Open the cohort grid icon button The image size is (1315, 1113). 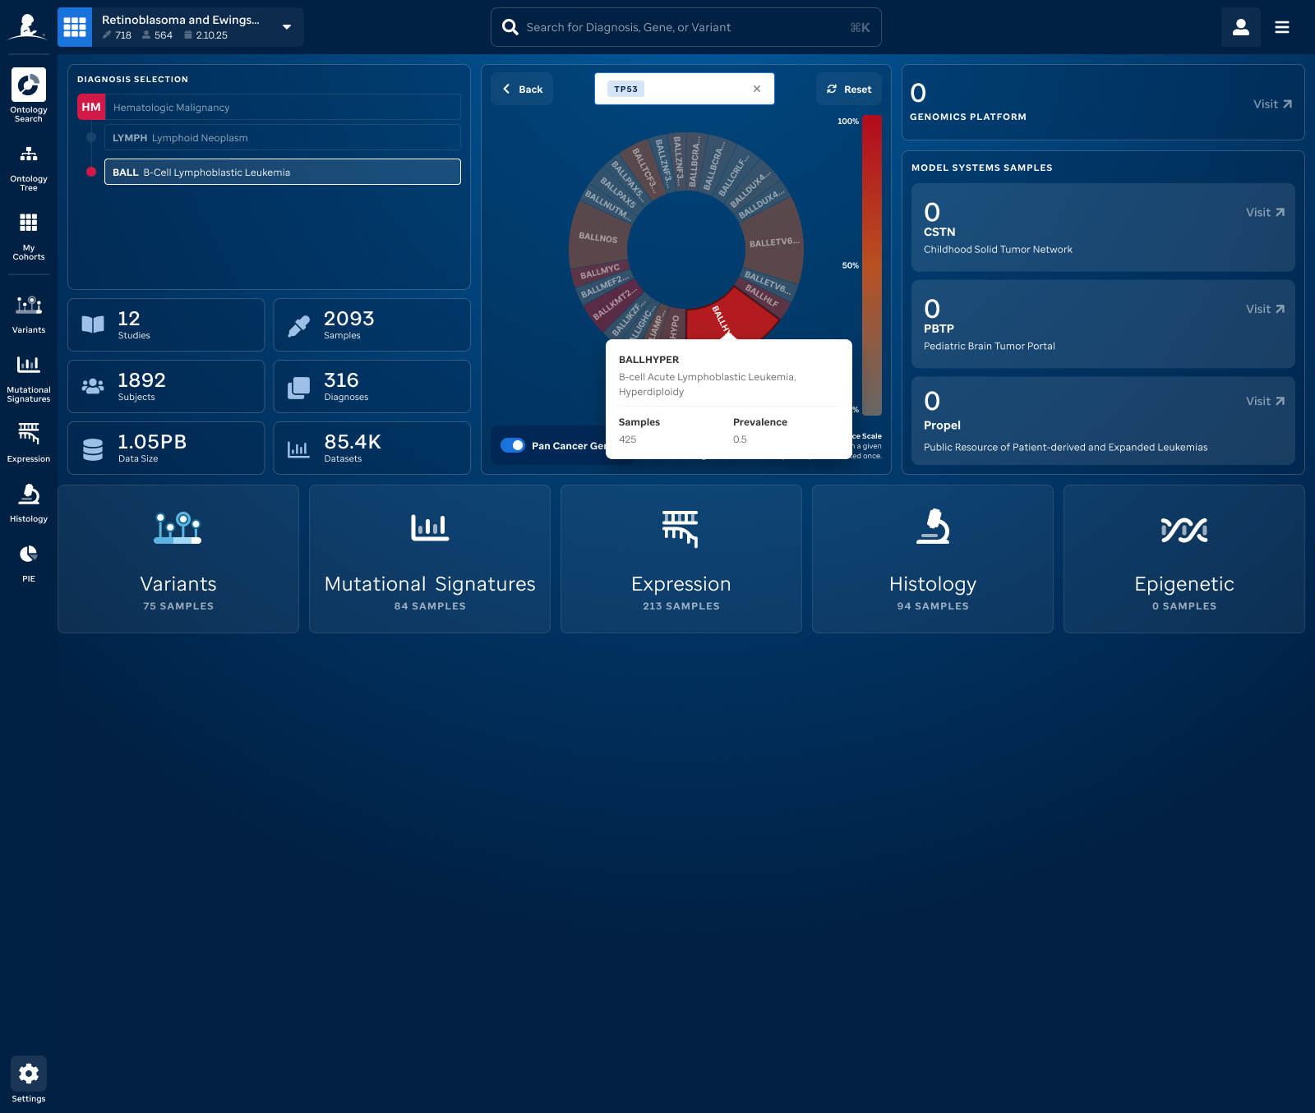pyautogui.click(x=75, y=27)
